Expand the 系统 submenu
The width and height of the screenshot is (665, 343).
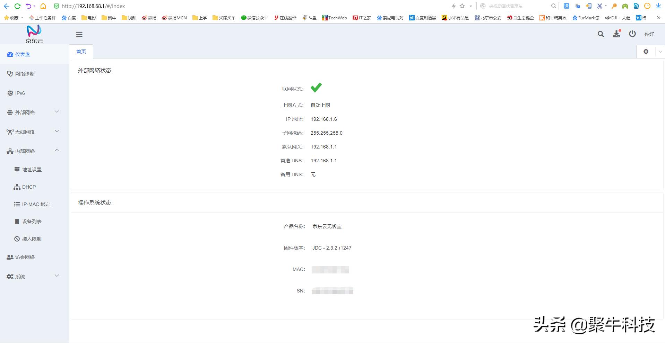34,277
